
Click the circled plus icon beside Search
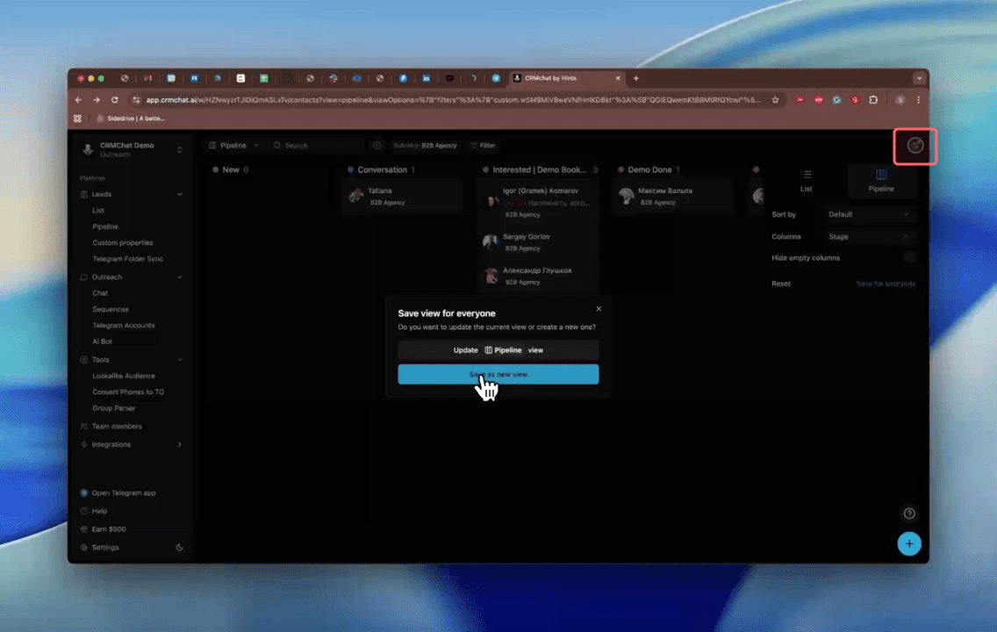pyautogui.click(x=377, y=146)
